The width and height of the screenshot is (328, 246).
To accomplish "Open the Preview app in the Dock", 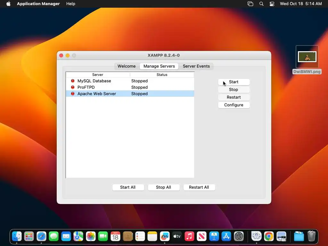I will tap(281, 236).
